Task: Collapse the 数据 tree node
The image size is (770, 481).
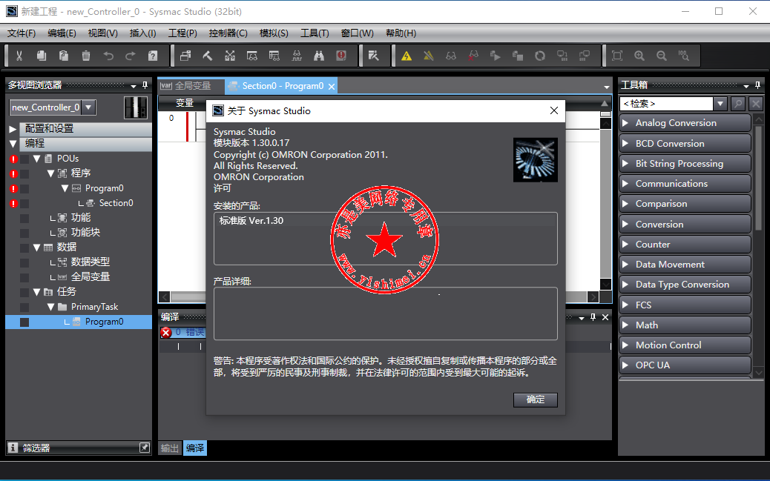Action: (x=37, y=248)
